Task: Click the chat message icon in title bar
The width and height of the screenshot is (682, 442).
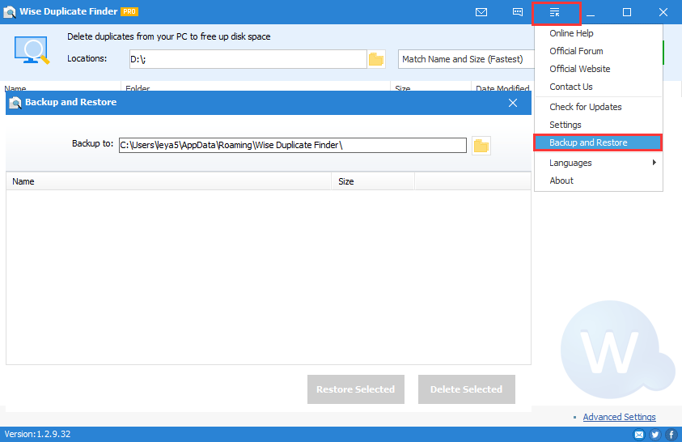Action: (x=518, y=12)
